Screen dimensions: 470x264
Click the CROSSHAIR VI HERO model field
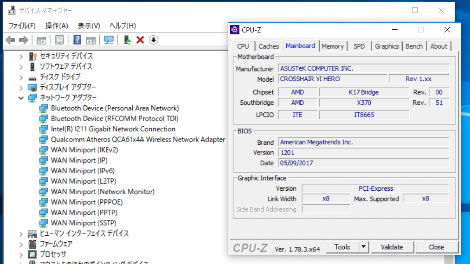point(332,79)
